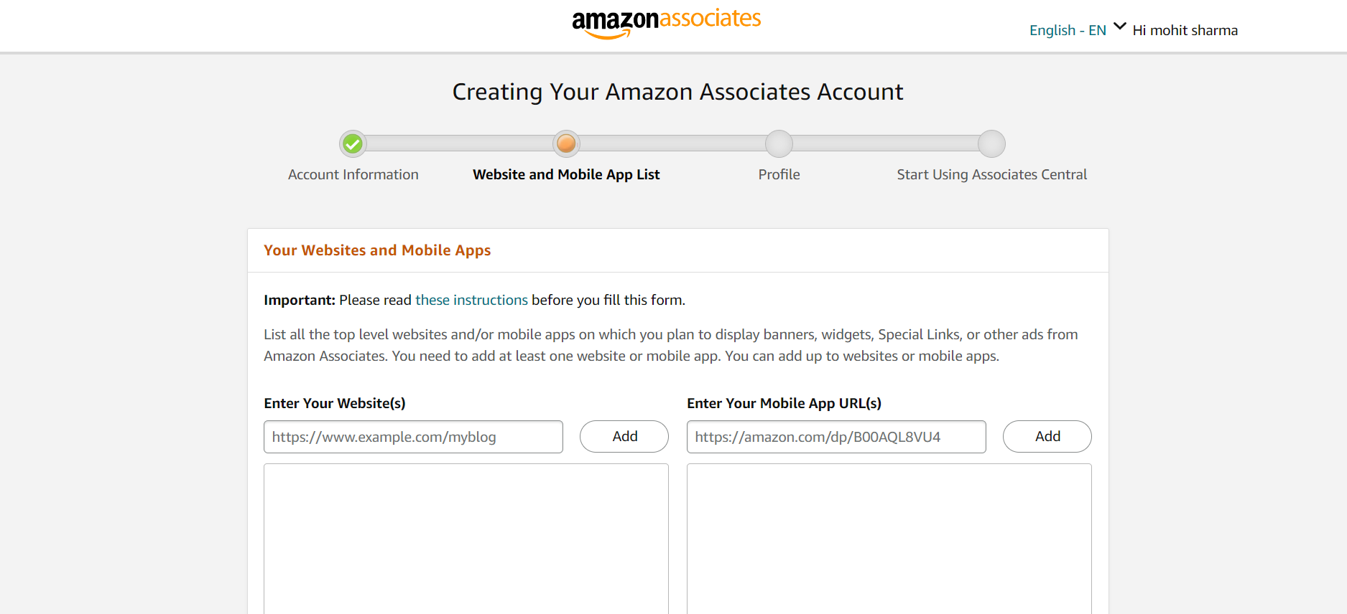This screenshot has height=614, width=1347.
Task: Click the empty website list box
Action: (x=466, y=539)
